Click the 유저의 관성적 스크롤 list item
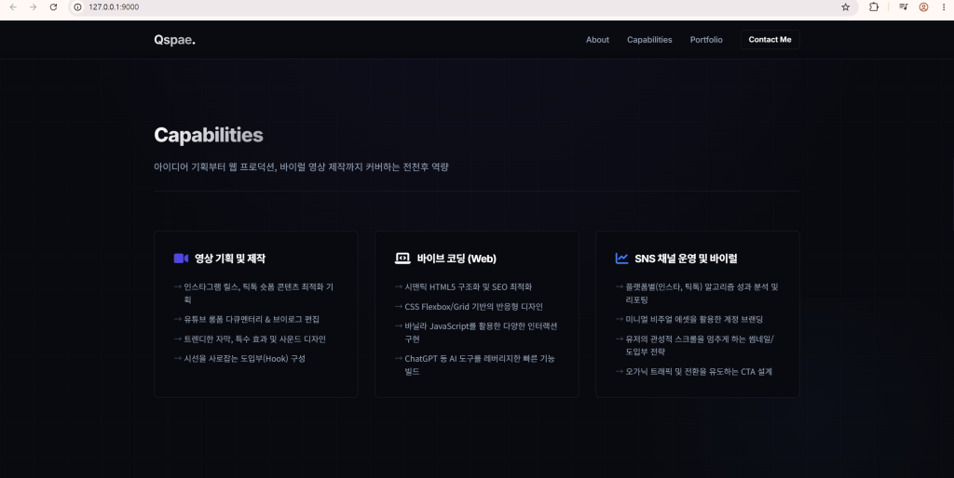The height and width of the screenshot is (478, 954). pyautogui.click(x=695, y=345)
